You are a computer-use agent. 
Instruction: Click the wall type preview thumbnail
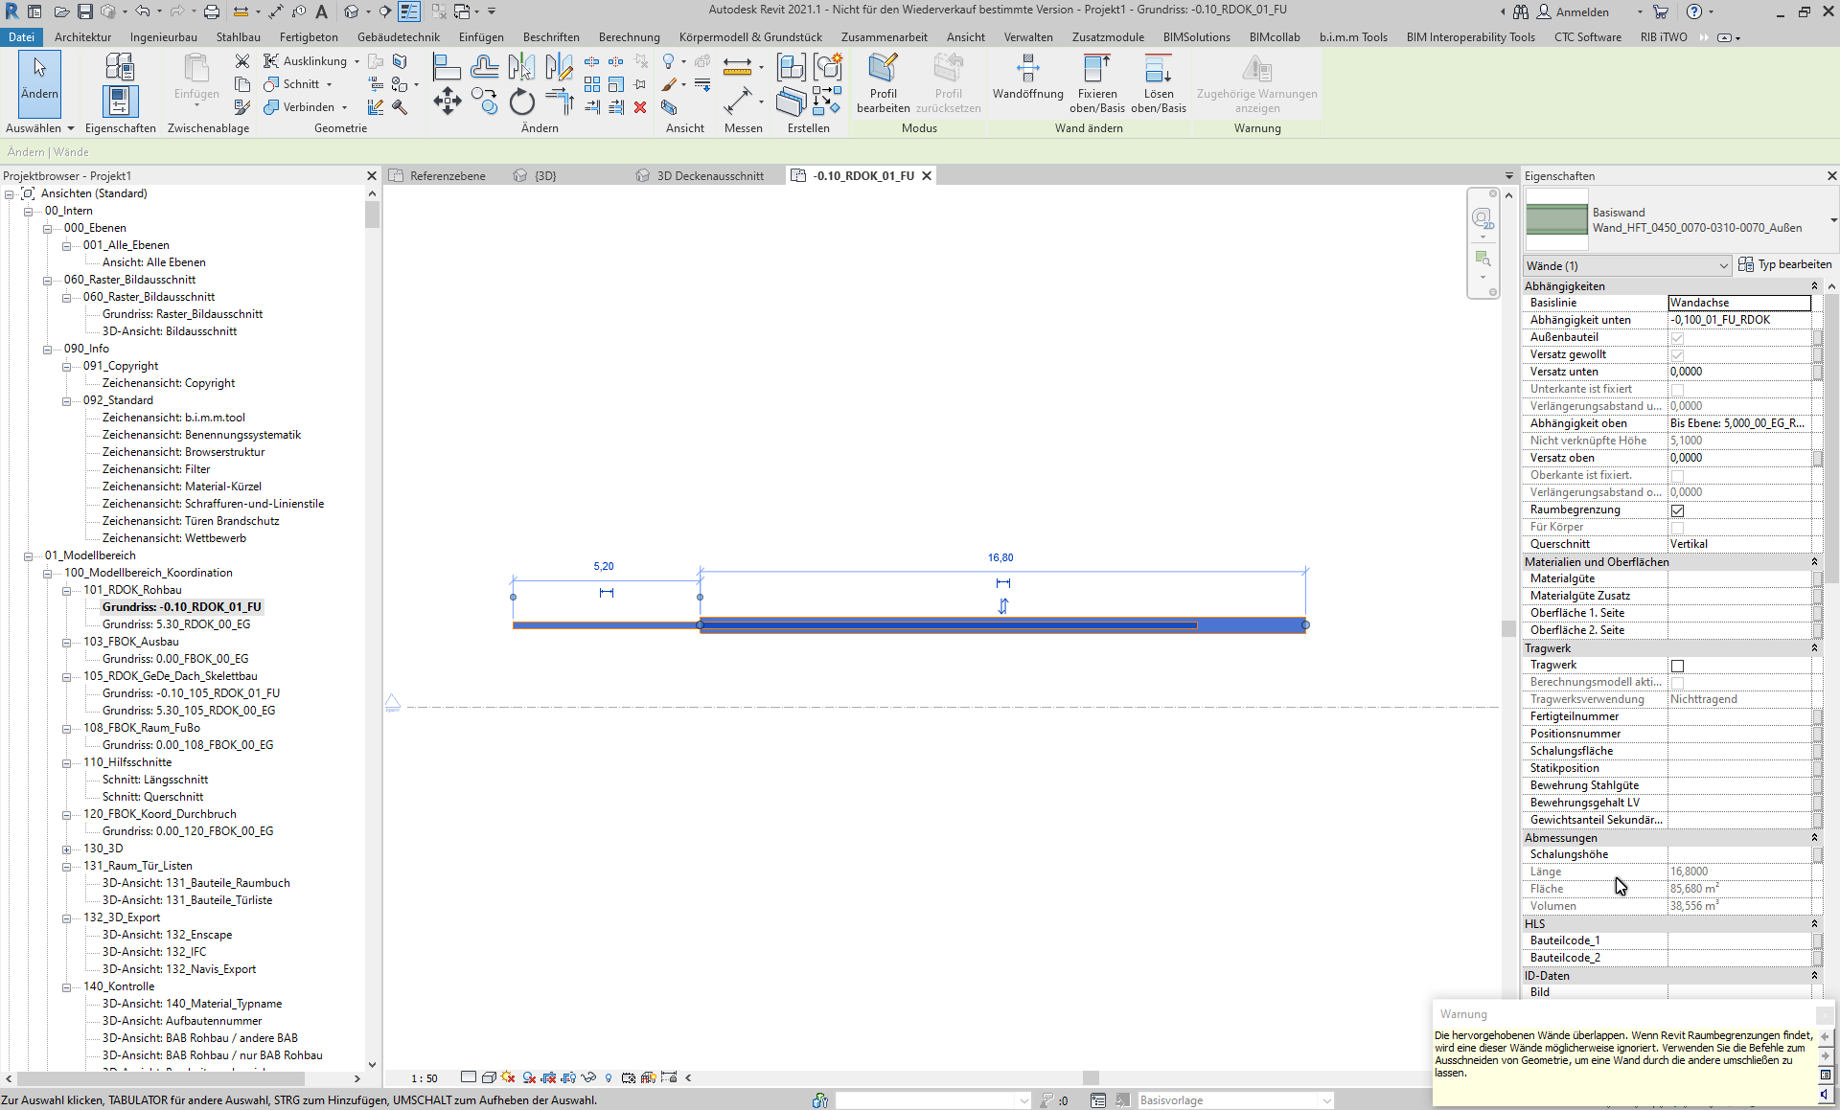(x=1556, y=219)
